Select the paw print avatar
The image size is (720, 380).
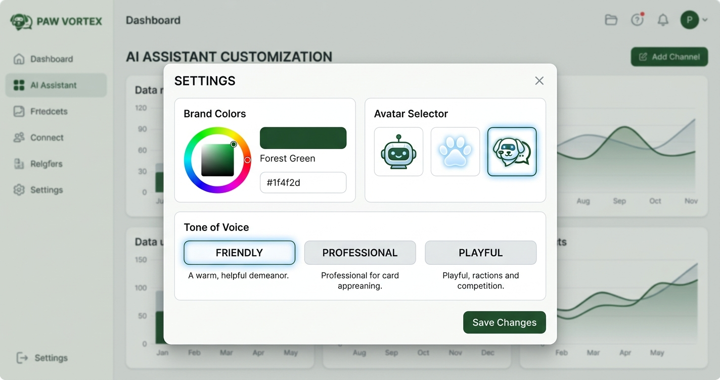[x=455, y=152]
